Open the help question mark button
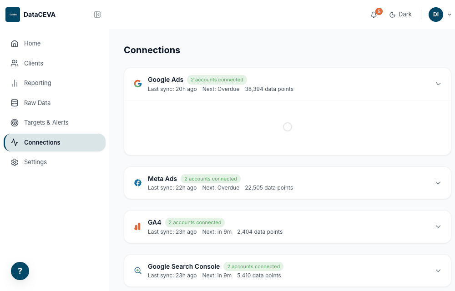The image size is (455, 291). 20,271
